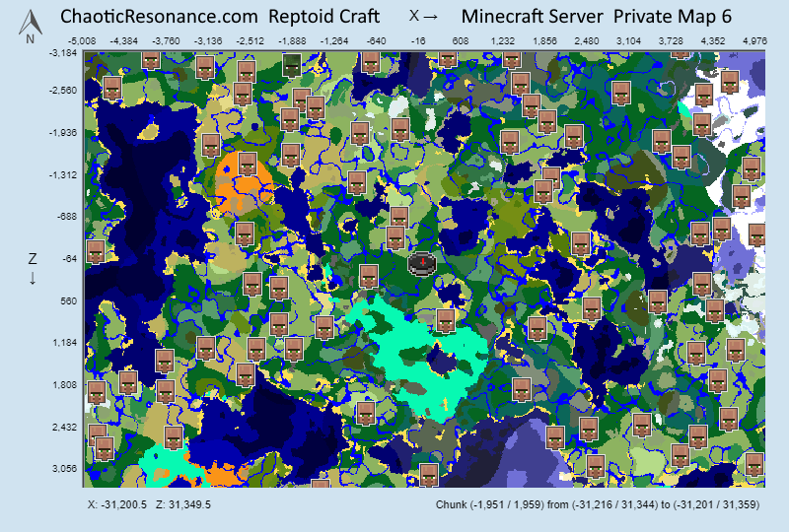
Task: Select villager marker on upper orange biome
Action: [x=248, y=165]
